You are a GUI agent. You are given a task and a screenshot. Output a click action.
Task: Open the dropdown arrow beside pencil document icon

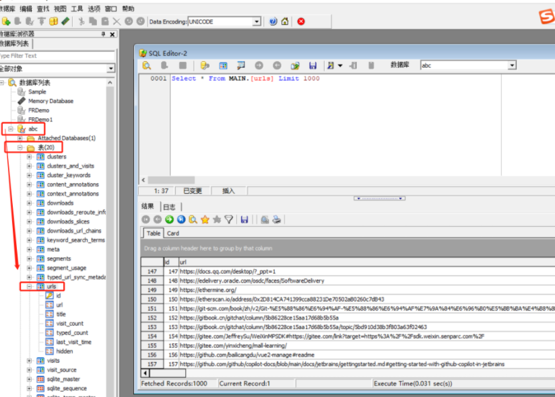[340, 65]
